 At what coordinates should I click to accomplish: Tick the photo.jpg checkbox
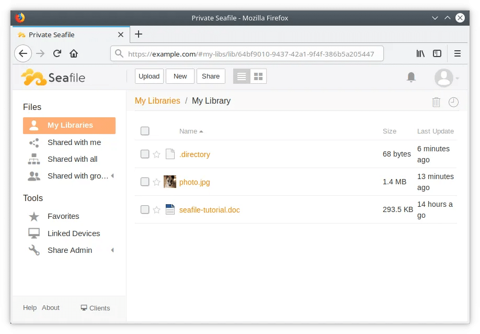point(145,182)
